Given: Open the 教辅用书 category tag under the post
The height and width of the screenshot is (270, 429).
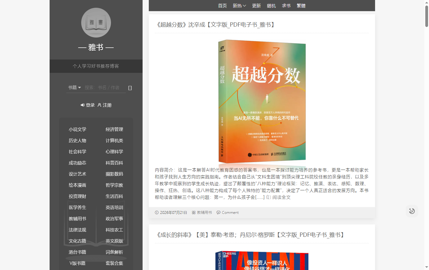Looking at the screenshot, I should (x=205, y=213).
